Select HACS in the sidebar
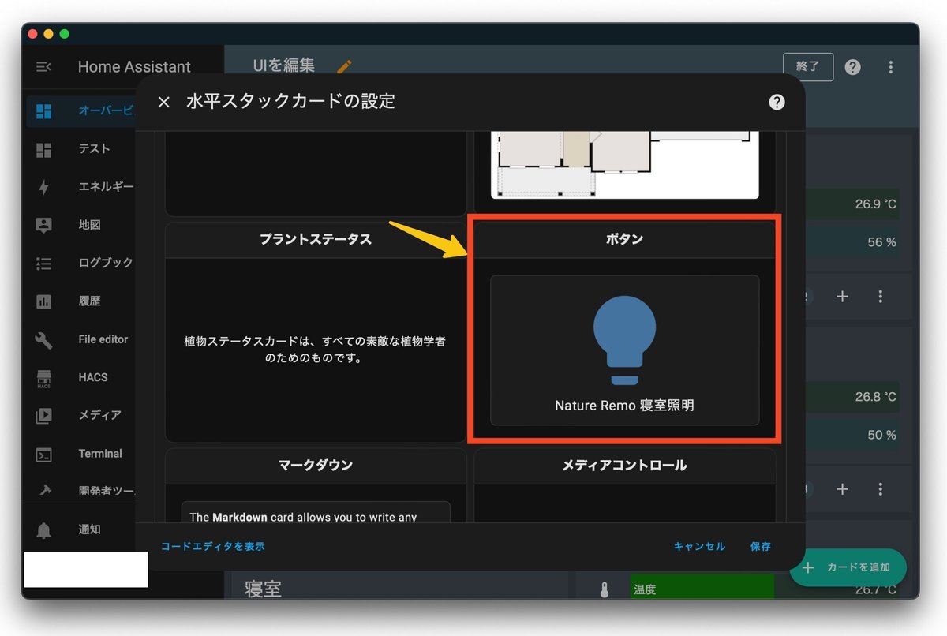947x636 pixels. pyautogui.click(x=93, y=377)
